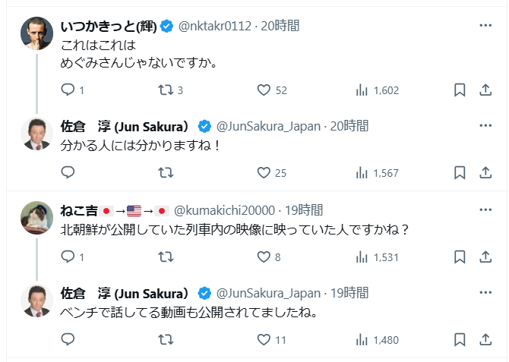Bookmark Jun Sakura's reply with 1,567 views

[x=460, y=172]
